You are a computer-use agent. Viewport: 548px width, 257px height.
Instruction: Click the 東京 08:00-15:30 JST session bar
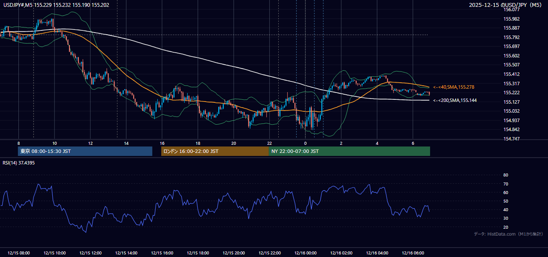click(x=85, y=151)
